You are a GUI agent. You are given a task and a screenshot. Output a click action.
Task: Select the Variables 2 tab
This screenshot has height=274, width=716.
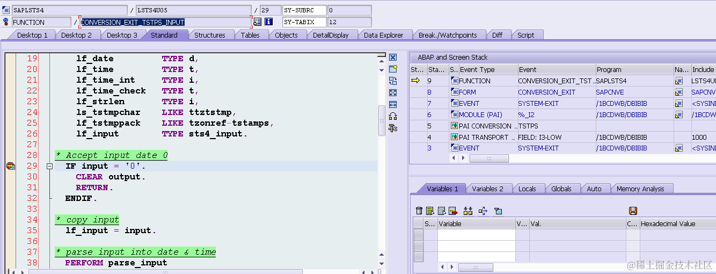(x=487, y=189)
